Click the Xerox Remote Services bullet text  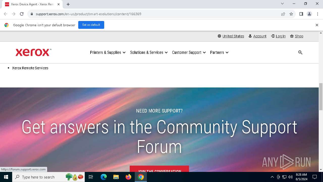pos(30,68)
